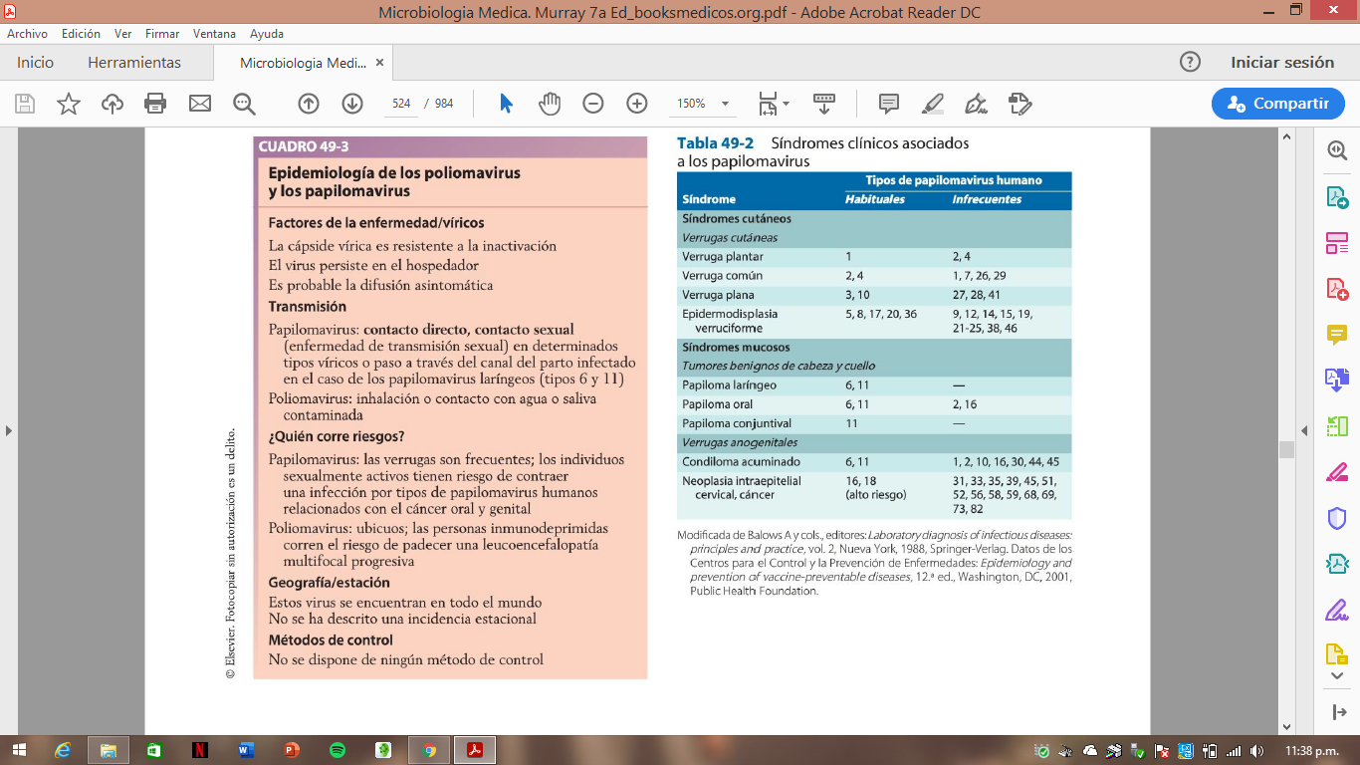Open the search tools magnifier in sidebar

tap(1336, 150)
